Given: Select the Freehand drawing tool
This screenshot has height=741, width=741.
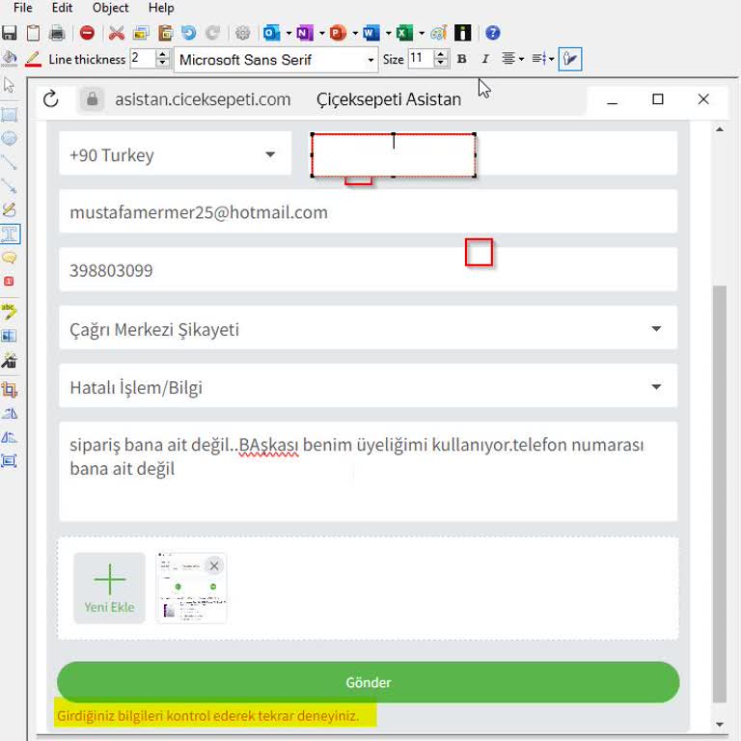Looking at the screenshot, I should pyautogui.click(x=10, y=209).
